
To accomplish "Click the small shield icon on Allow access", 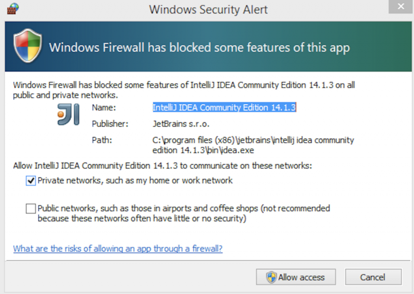I will pos(271,277).
